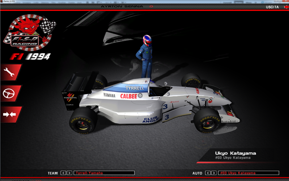Click the TEAM label
289x181 pixels.
53,173
